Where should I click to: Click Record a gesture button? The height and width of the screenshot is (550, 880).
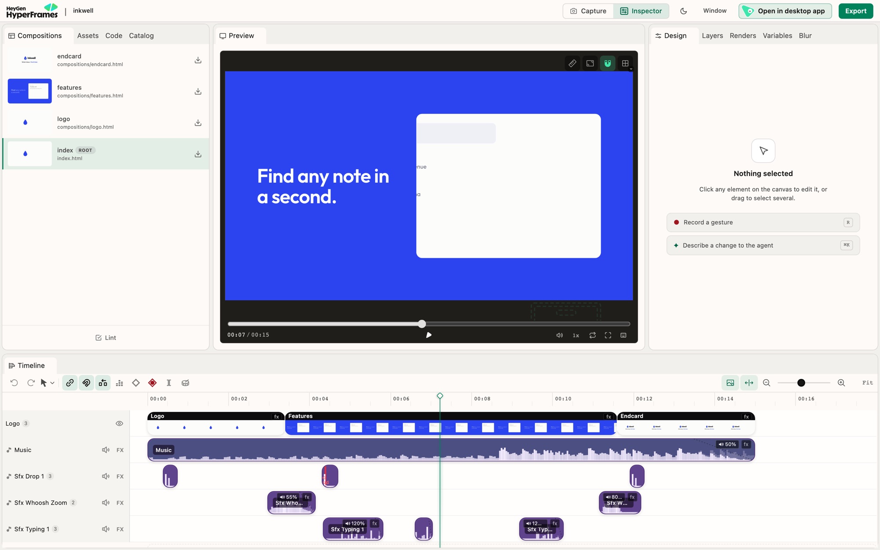tap(763, 222)
